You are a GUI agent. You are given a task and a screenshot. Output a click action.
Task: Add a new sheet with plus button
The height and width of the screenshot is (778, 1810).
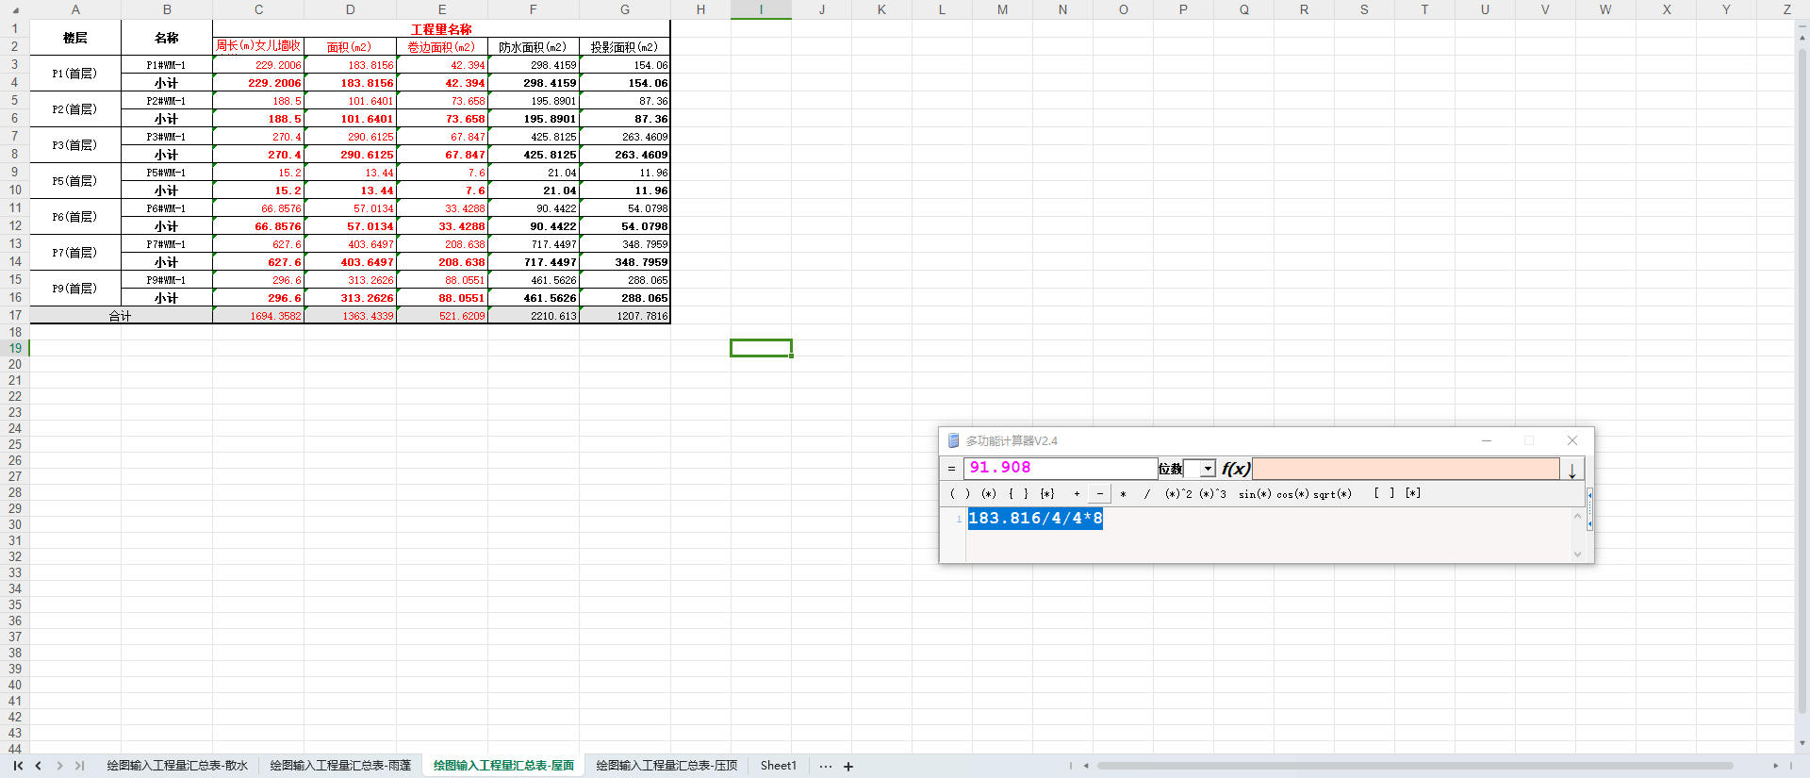pos(848,767)
